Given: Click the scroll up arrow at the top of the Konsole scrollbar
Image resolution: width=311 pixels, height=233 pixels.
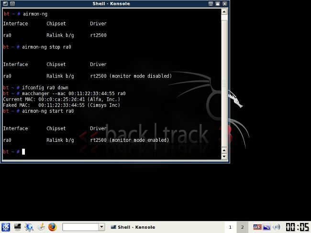Looking at the screenshot, I should click(x=224, y=11).
